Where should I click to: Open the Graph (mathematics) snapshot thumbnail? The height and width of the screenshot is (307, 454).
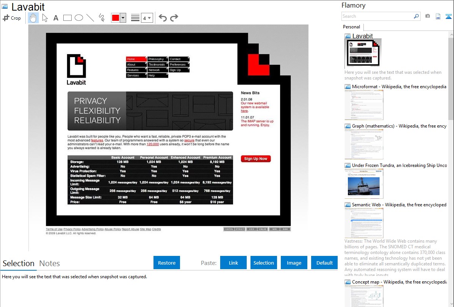[x=364, y=144]
